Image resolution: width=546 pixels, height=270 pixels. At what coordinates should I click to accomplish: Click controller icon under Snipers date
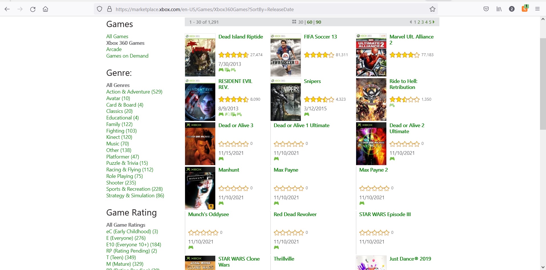click(307, 114)
